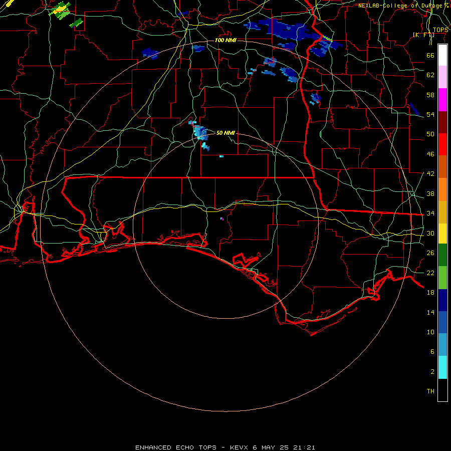Click the "30" legend value
Image resolution: width=451 pixels, height=451 pixels.
(x=430, y=233)
